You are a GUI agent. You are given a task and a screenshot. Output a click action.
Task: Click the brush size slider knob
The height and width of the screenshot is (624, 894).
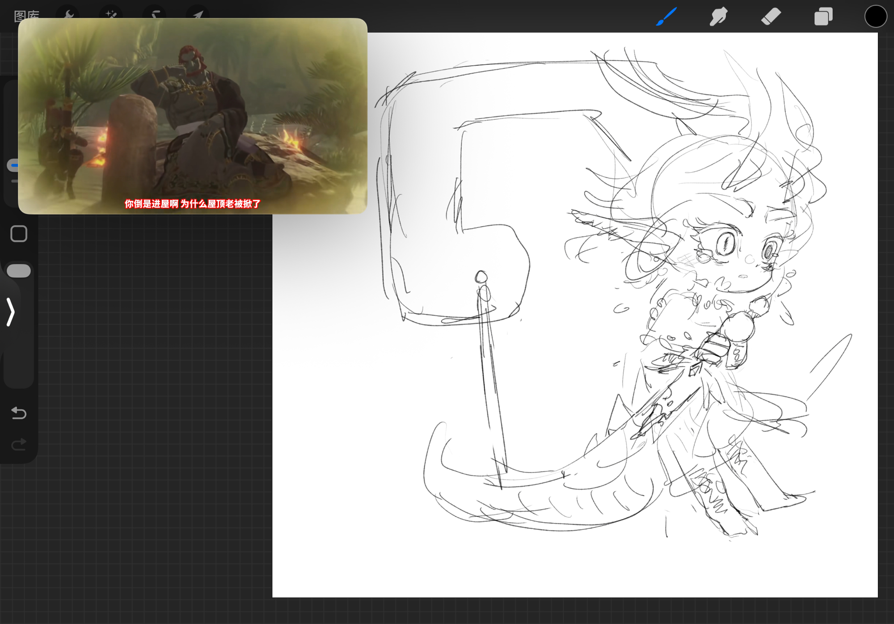13,165
